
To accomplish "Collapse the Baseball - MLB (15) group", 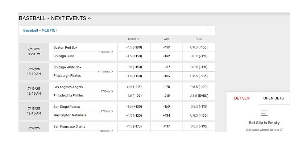I will 209,30.
